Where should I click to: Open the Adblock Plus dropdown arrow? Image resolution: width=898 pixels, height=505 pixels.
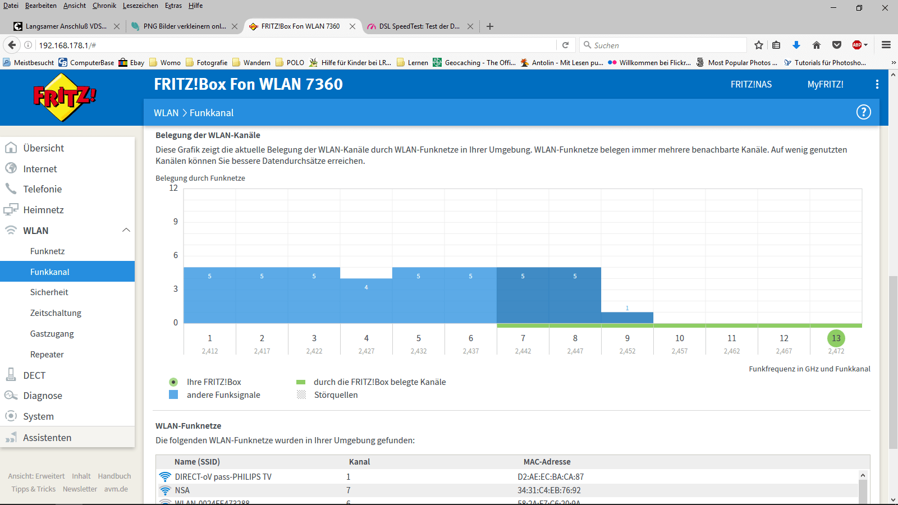866,45
